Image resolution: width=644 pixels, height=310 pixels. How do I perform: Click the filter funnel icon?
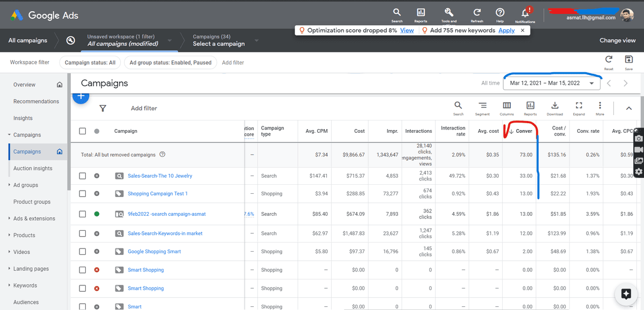(x=103, y=108)
